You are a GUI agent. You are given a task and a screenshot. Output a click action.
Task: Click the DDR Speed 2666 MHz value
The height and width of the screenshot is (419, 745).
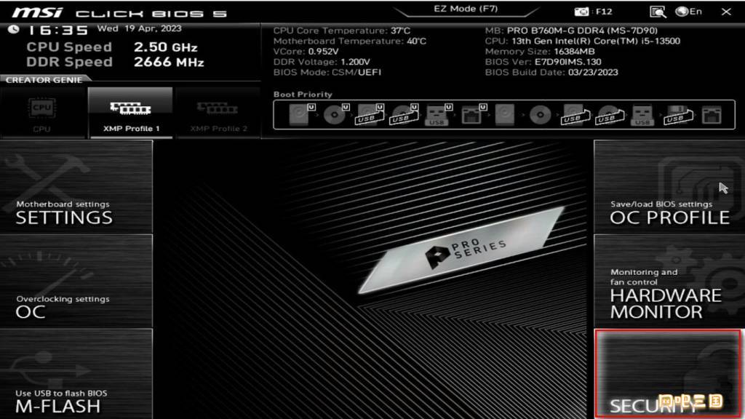point(169,62)
